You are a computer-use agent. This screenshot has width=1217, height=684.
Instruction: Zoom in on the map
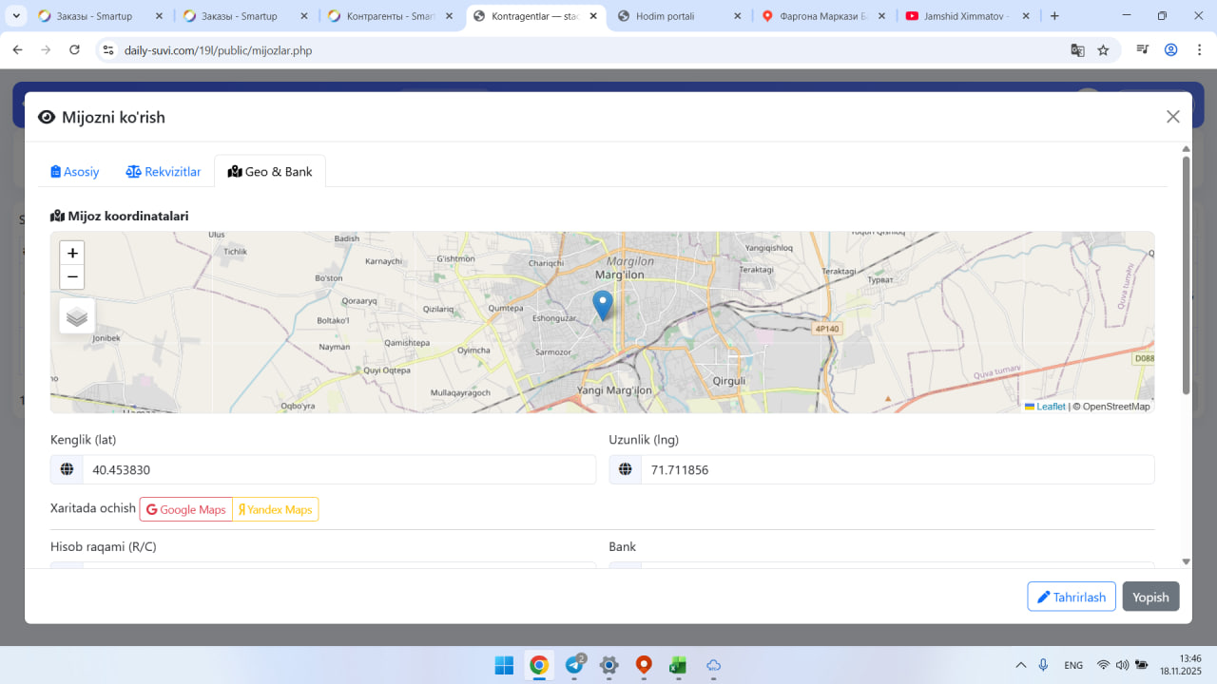[x=72, y=253]
